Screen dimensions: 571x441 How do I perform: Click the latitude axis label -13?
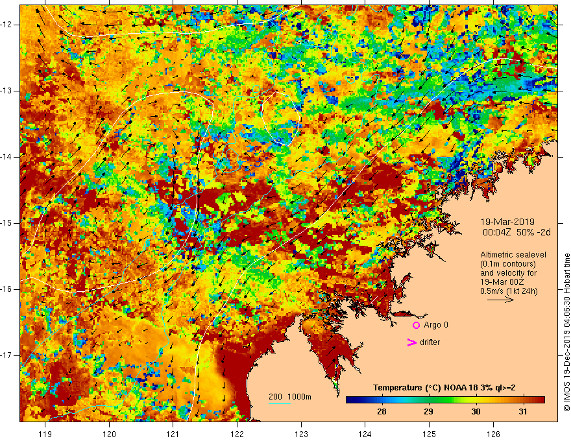[x=6, y=91]
